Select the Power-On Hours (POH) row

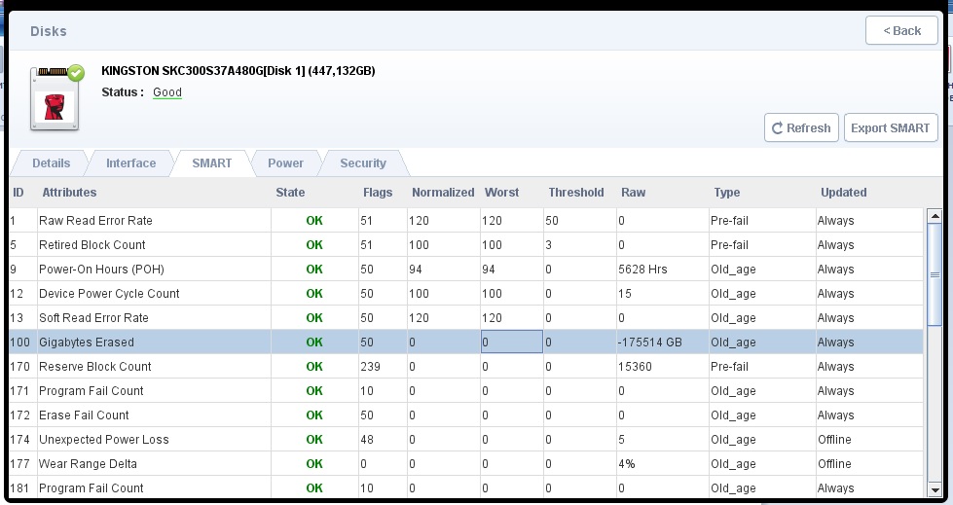pos(466,270)
